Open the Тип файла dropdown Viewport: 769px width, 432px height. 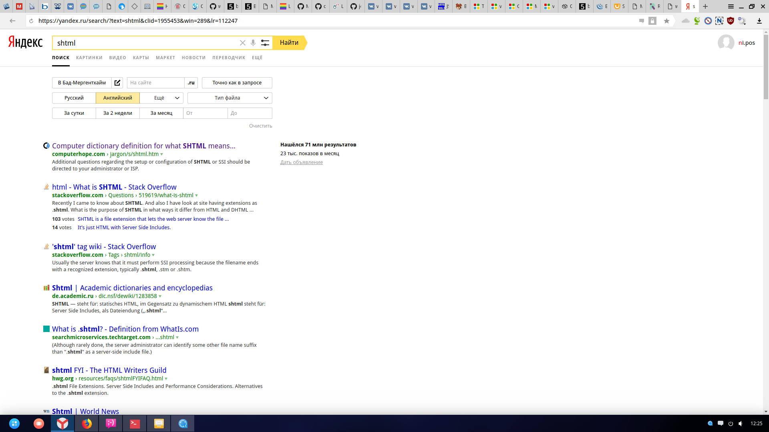pyautogui.click(x=229, y=98)
